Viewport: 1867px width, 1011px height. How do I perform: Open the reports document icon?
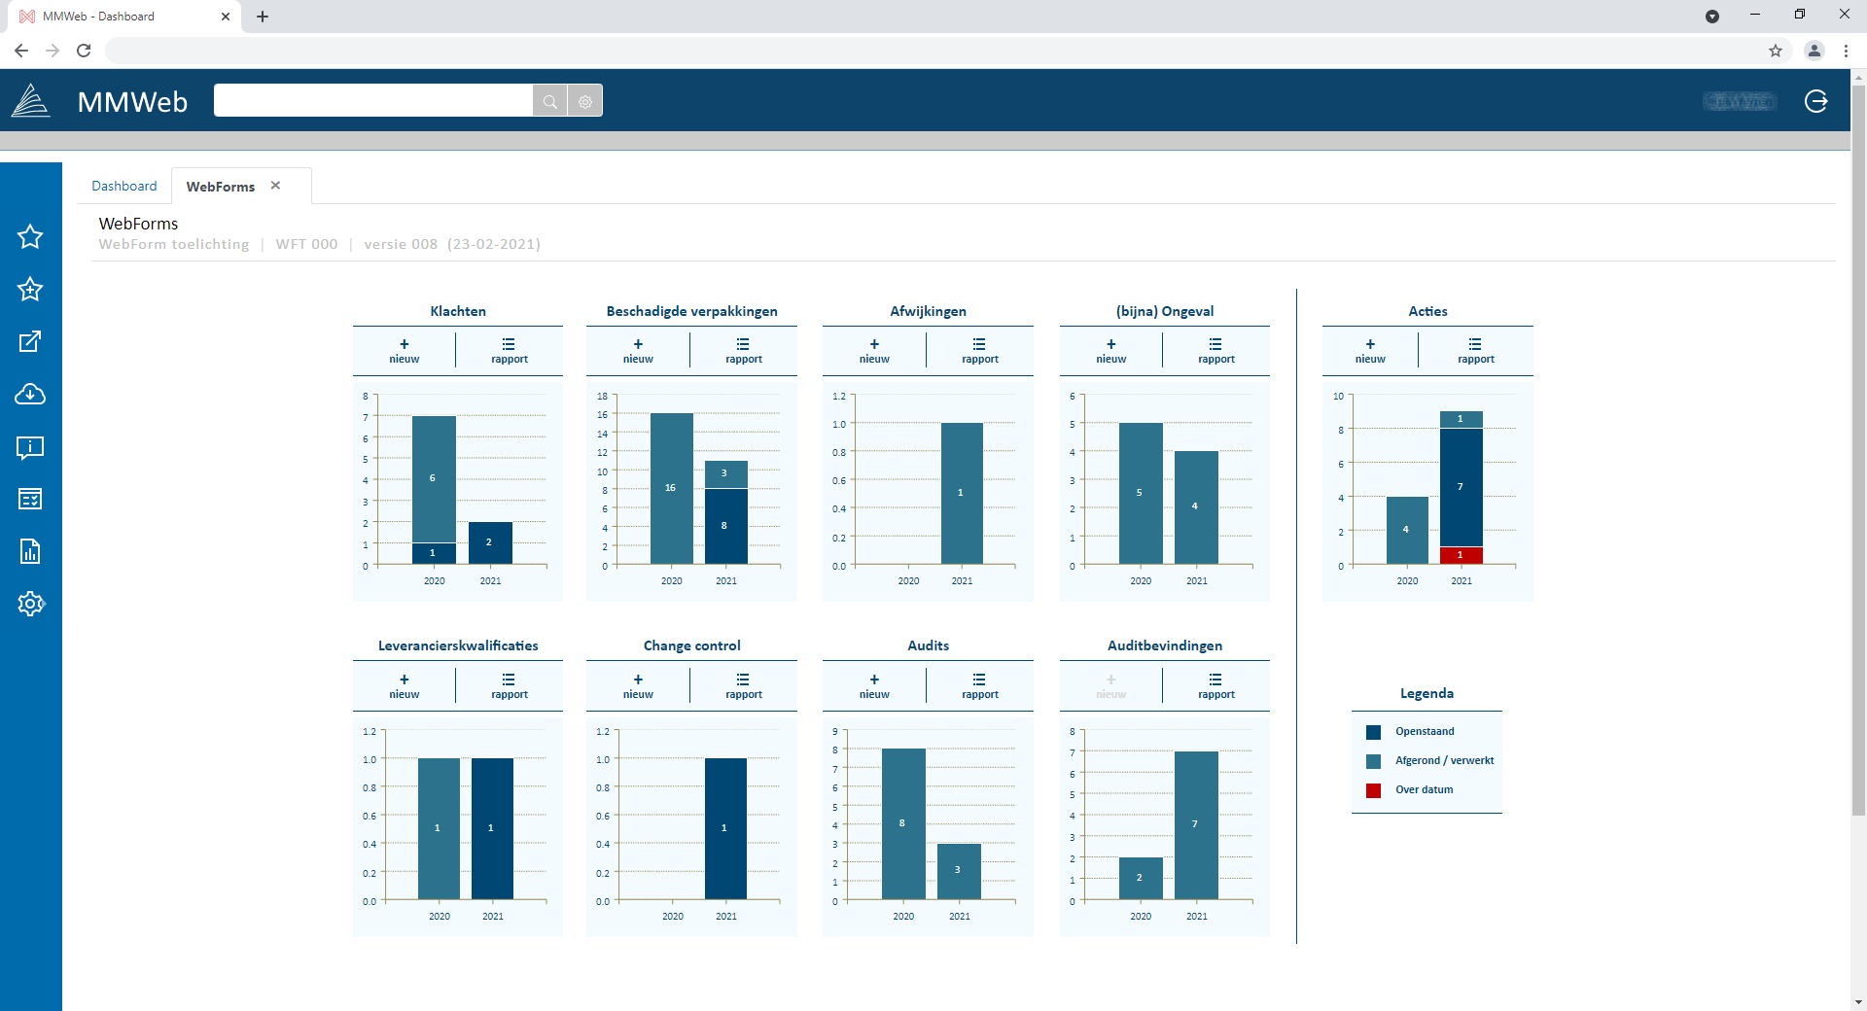(x=30, y=551)
